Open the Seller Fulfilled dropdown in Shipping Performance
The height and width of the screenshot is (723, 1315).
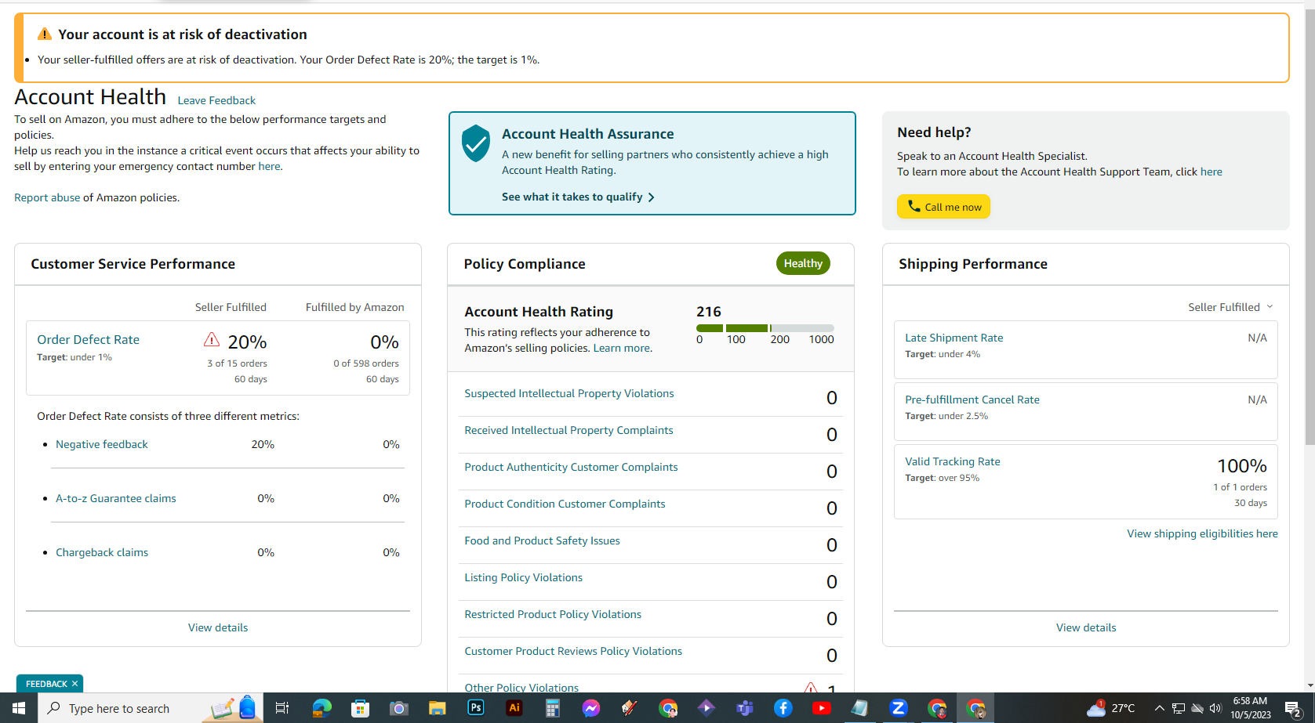click(1230, 307)
